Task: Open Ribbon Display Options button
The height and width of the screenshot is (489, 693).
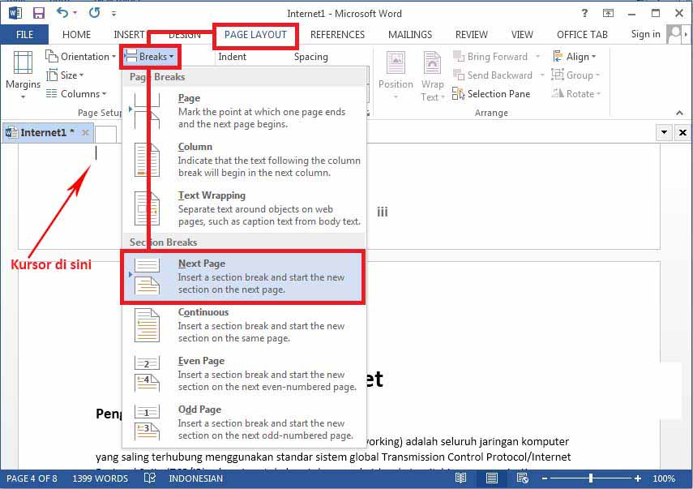Action: pyautogui.click(x=608, y=13)
